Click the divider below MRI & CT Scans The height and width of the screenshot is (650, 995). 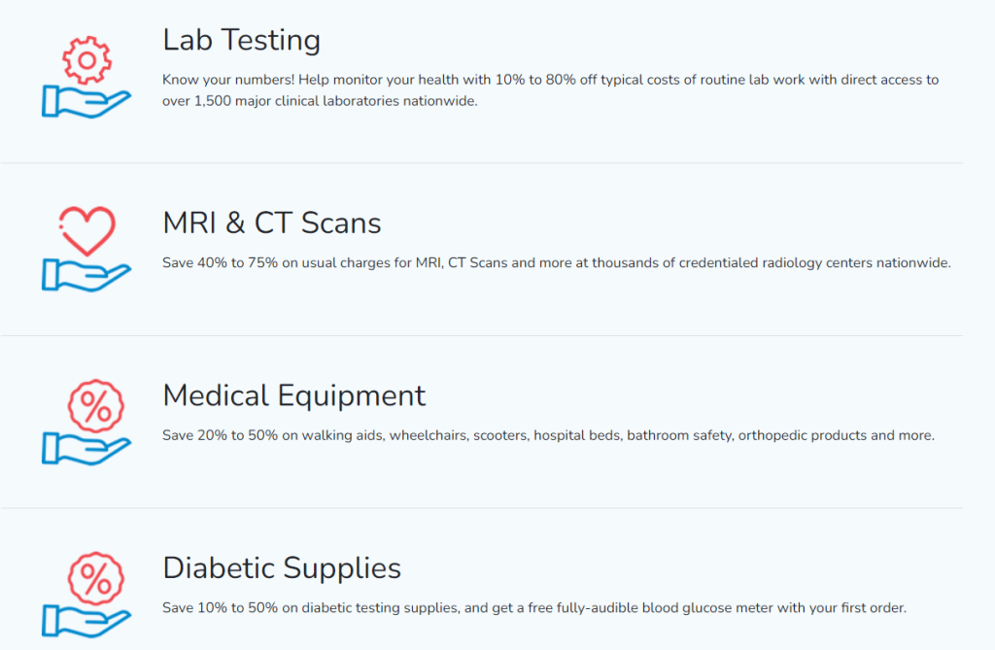tap(482, 335)
